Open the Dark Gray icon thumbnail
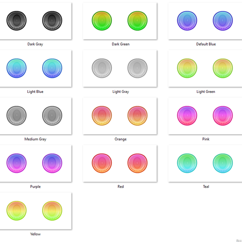The height and width of the screenshot is (242, 242). pos(36,21)
